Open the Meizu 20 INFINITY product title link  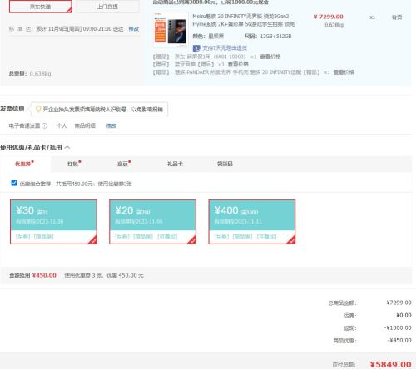click(244, 20)
